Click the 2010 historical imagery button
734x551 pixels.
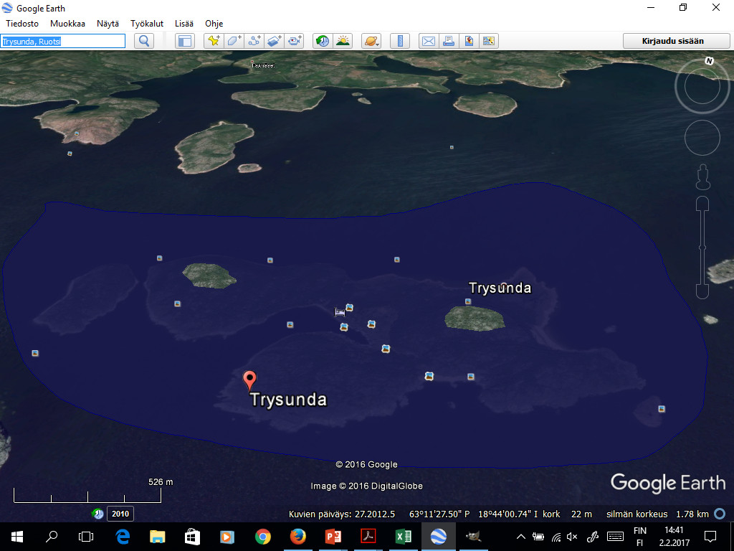[120, 514]
